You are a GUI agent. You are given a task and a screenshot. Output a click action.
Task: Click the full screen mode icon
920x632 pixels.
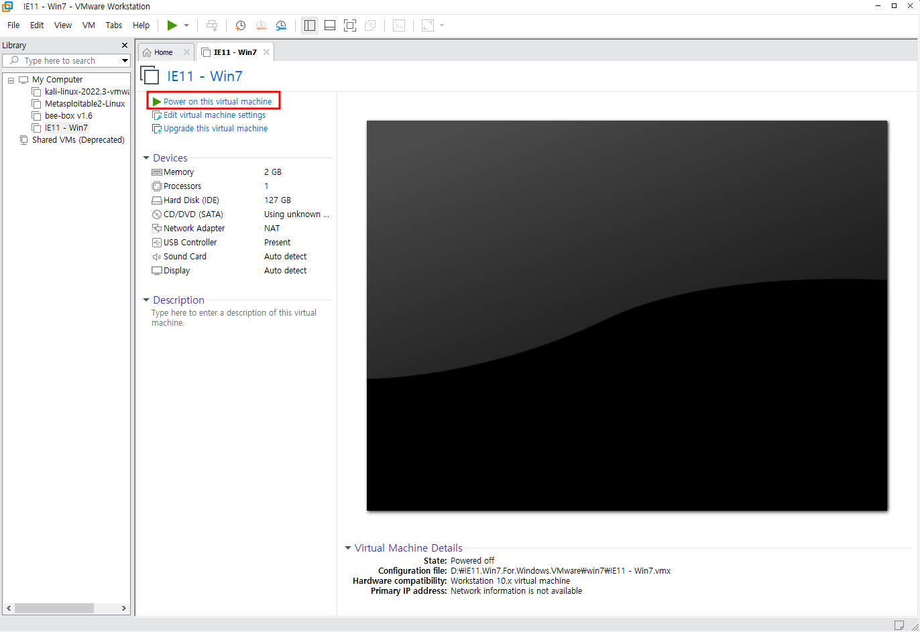(349, 25)
